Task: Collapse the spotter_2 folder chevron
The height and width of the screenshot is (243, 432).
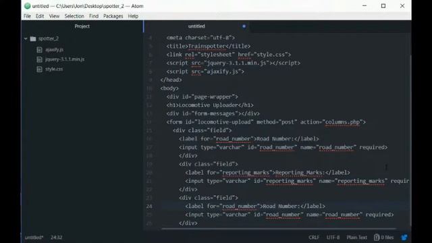Action: click(x=26, y=39)
